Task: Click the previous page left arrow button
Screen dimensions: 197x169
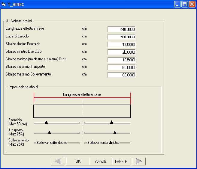Action: pyautogui.click(x=58, y=161)
